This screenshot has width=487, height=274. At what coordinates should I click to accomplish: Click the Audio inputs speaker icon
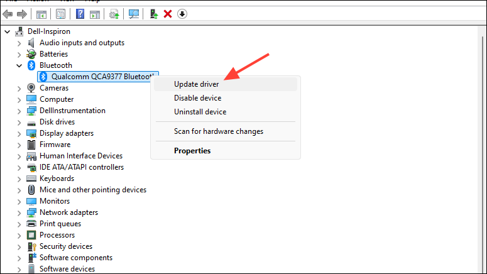pos(31,43)
